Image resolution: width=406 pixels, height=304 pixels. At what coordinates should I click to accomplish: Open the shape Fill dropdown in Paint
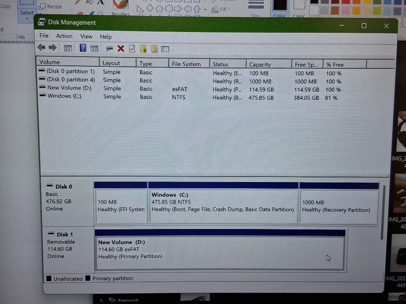[x=220, y=10]
